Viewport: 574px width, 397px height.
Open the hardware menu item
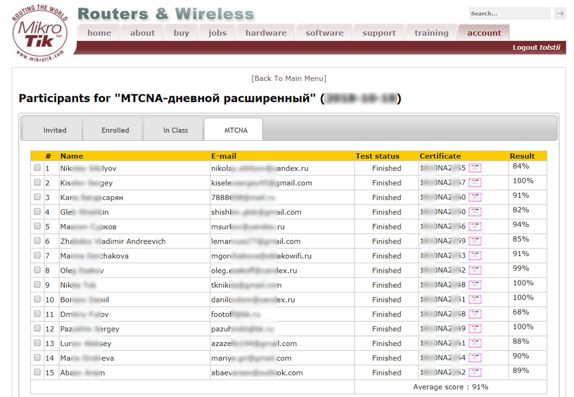pyautogui.click(x=266, y=33)
